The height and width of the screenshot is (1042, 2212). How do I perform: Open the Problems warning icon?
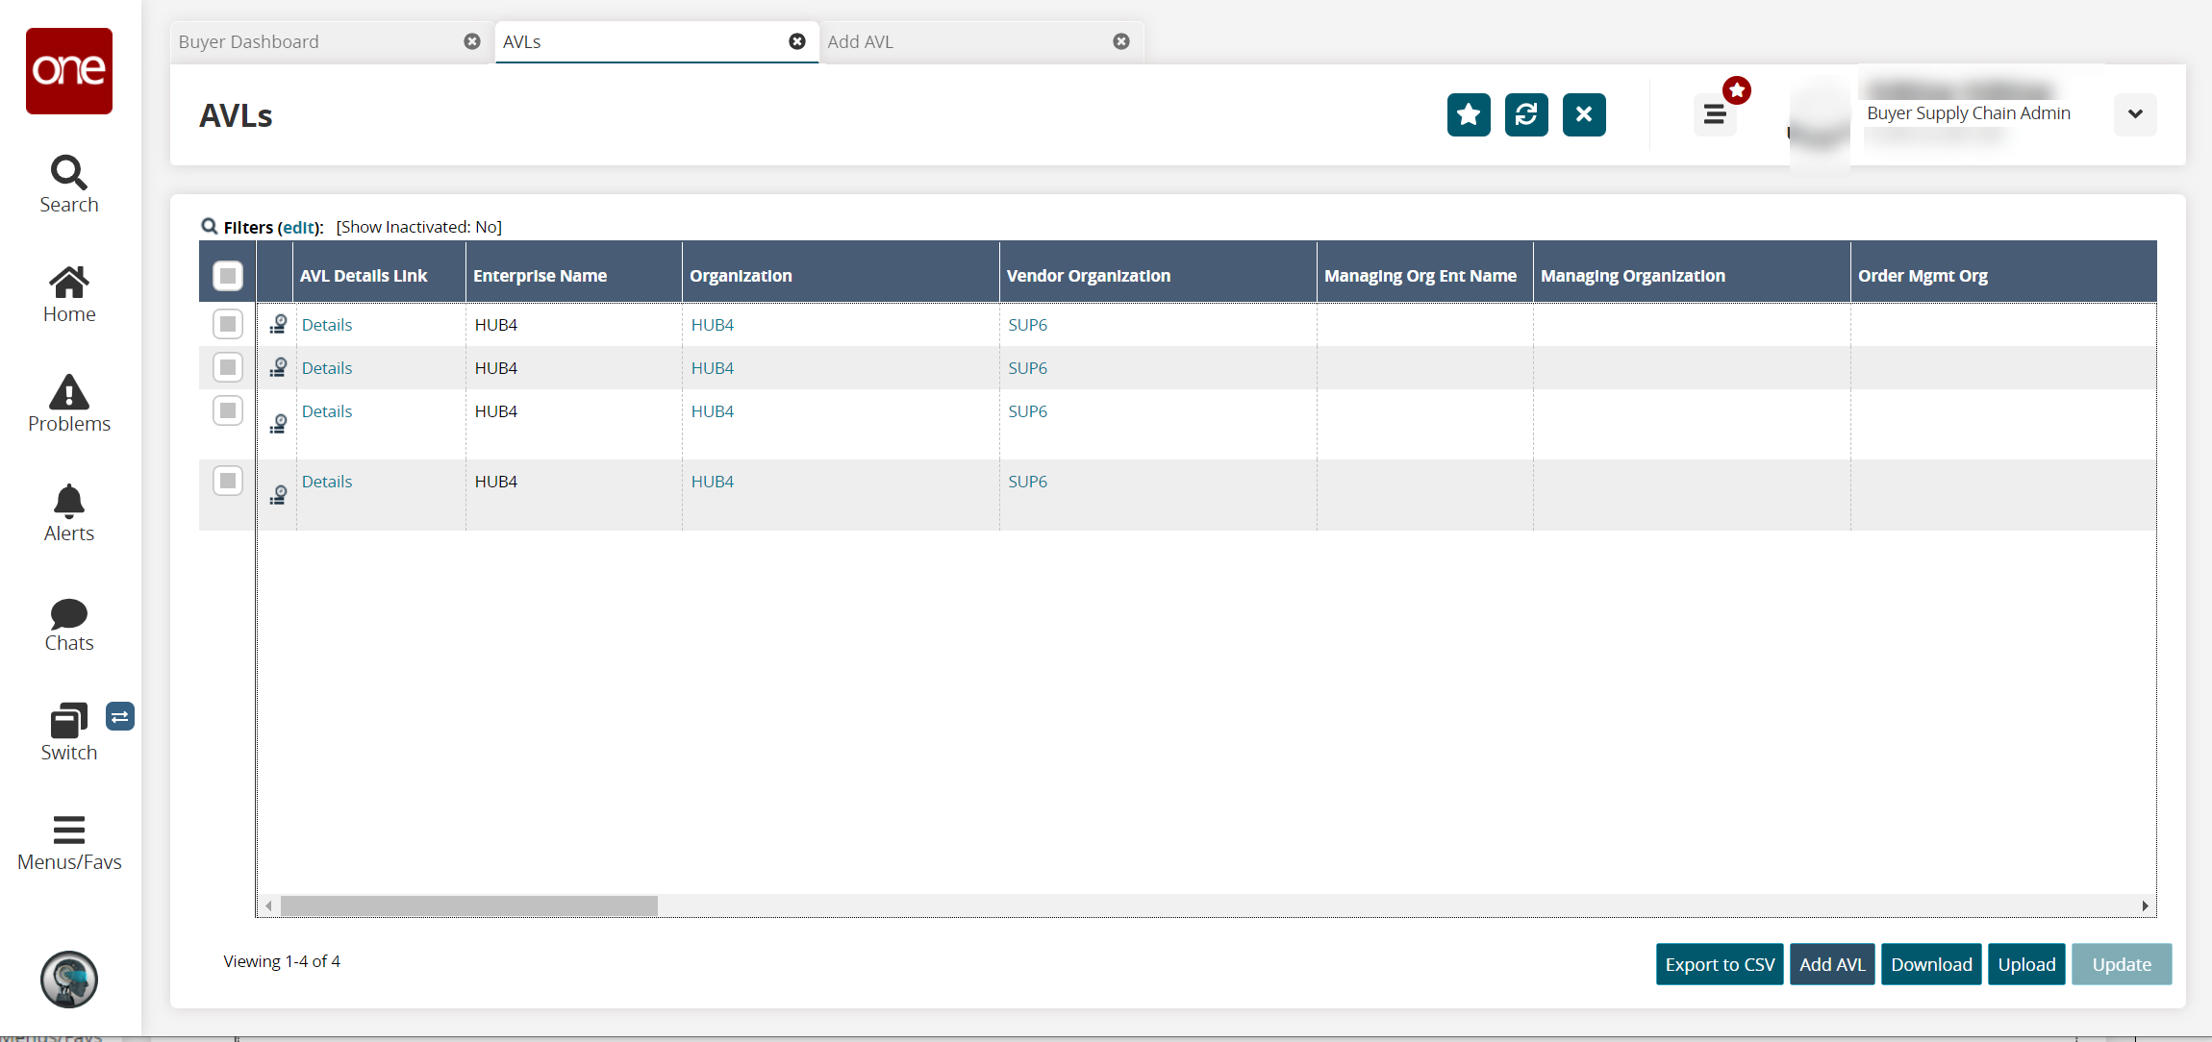(68, 403)
